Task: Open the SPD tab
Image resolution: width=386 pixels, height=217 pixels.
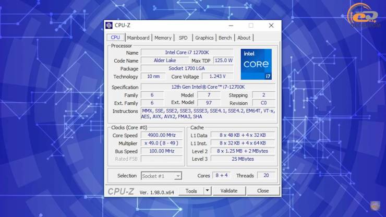Action: [x=183, y=38]
